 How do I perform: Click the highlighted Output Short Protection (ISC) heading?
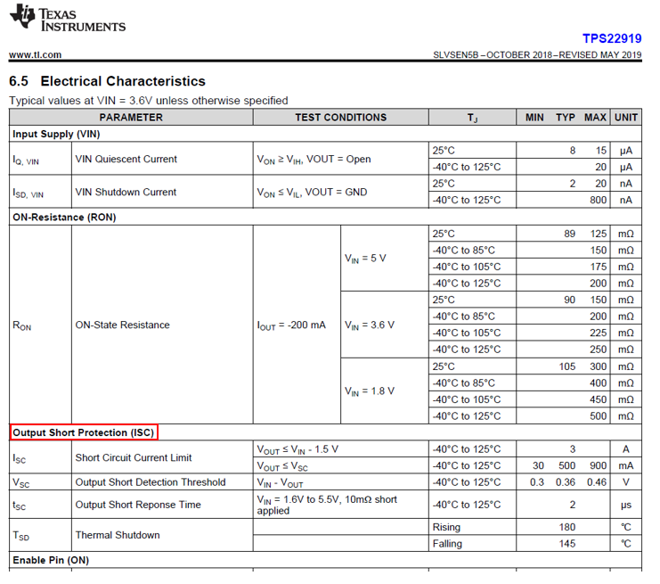click(84, 432)
